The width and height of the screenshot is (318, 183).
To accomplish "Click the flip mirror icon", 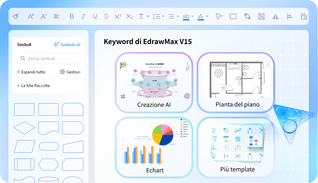I will click(275, 16).
